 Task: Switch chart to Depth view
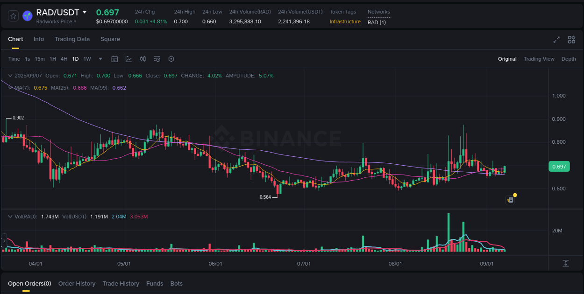click(569, 59)
